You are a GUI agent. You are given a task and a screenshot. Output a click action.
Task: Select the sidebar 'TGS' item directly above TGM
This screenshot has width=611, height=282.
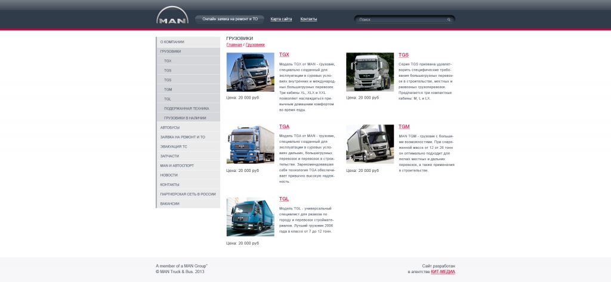(188, 80)
